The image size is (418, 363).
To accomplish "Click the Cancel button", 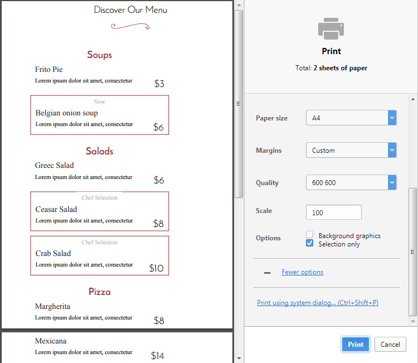I will pos(390,345).
